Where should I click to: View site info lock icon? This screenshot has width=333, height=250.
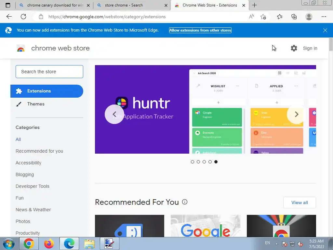tap(41, 17)
